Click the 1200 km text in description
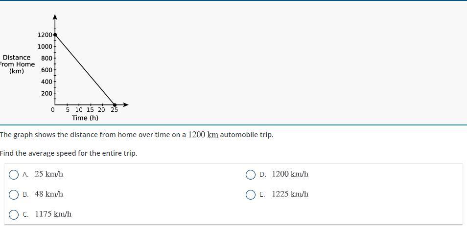Image resolution: width=467 pixels, height=226 pixels. pos(204,135)
